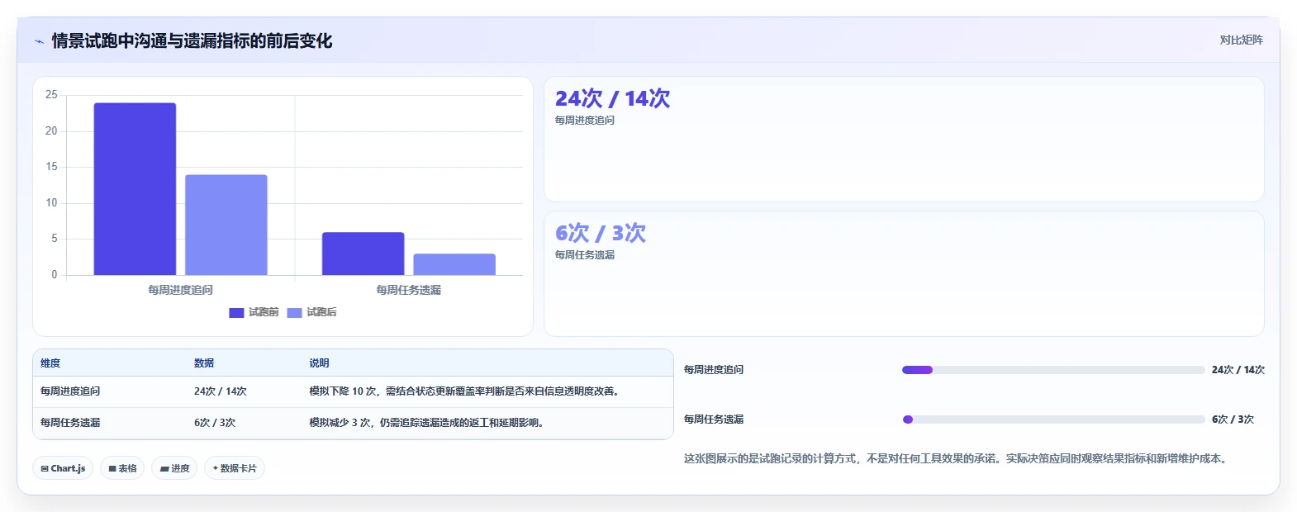The image size is (1297, 512).
Task: Select the 6次 / 3次 data card
Action: pos(904,273)
